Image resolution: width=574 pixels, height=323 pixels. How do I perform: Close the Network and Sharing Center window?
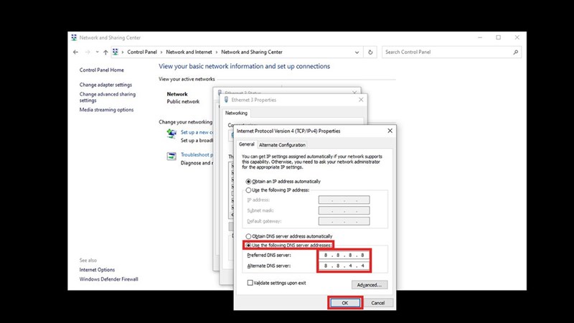517,37
